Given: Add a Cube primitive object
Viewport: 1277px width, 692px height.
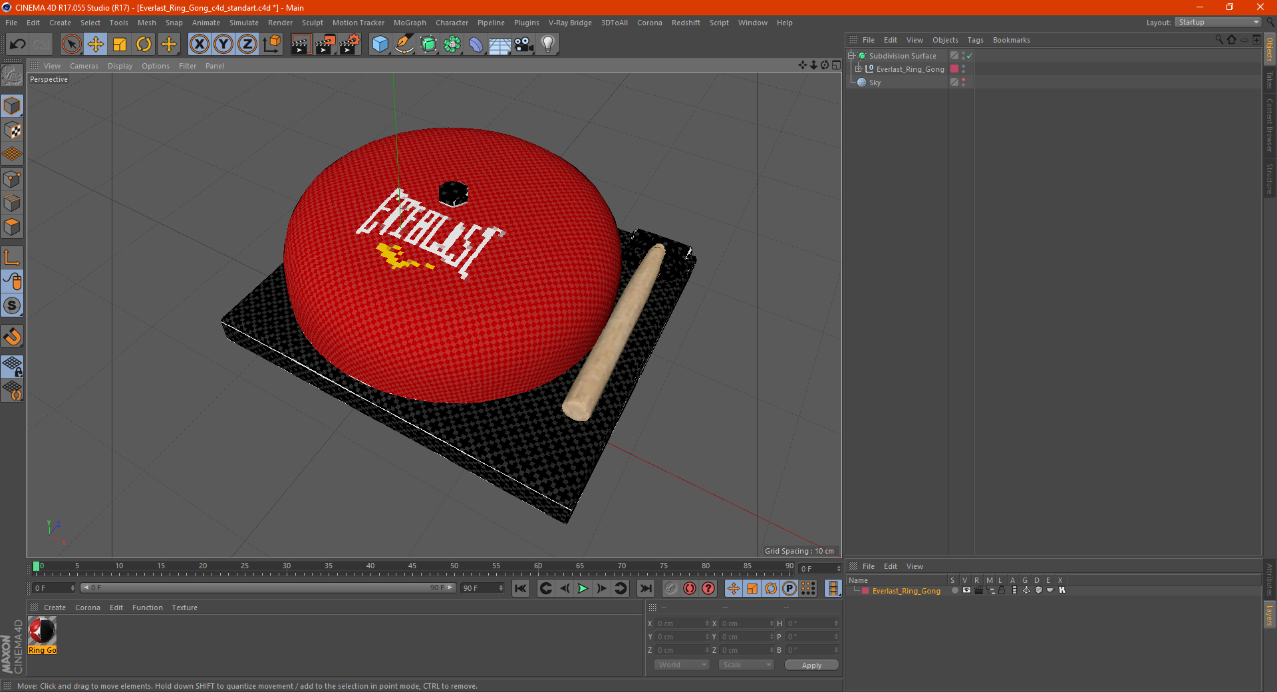Looking at the screenshot, I should click(x=380, y=45).
